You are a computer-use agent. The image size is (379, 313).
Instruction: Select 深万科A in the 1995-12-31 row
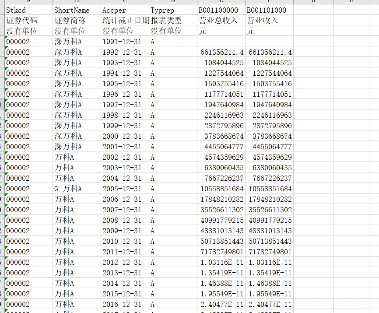pyautogui.click(x=77, y=83)
